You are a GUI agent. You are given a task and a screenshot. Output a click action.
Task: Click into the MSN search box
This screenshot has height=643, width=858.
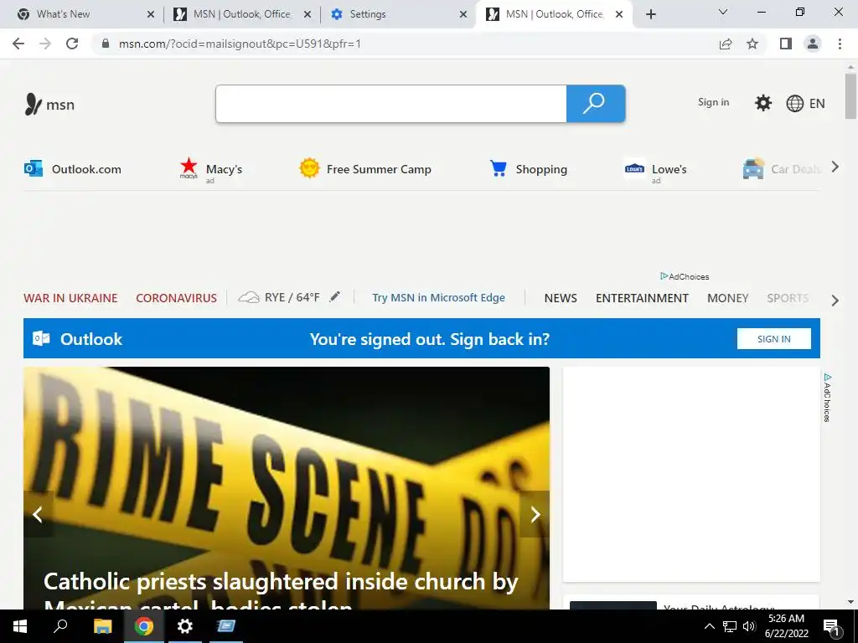click(x=390, y=103)
